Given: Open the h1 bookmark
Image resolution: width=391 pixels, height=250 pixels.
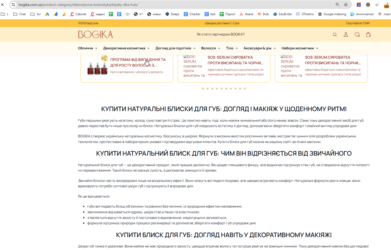Looking at the screenshot, I should pos(138,14).
